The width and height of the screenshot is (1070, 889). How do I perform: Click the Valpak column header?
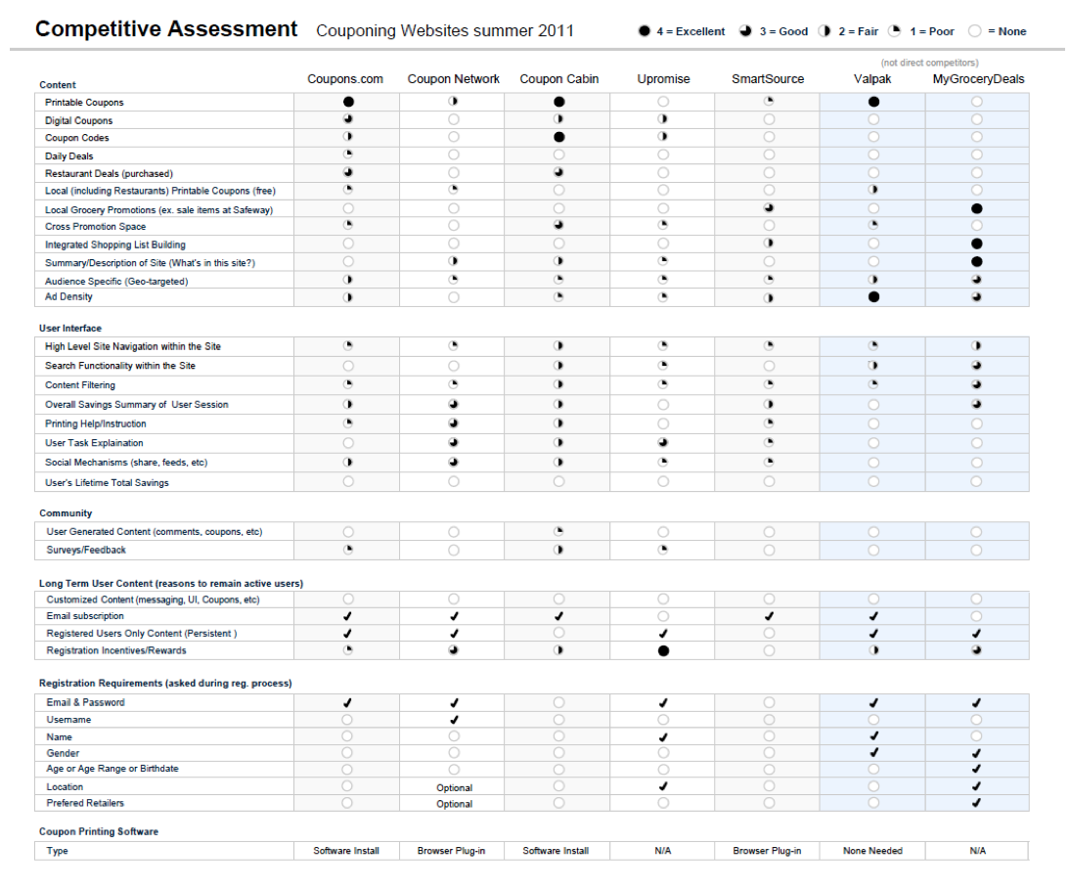(x=872, y=79)
